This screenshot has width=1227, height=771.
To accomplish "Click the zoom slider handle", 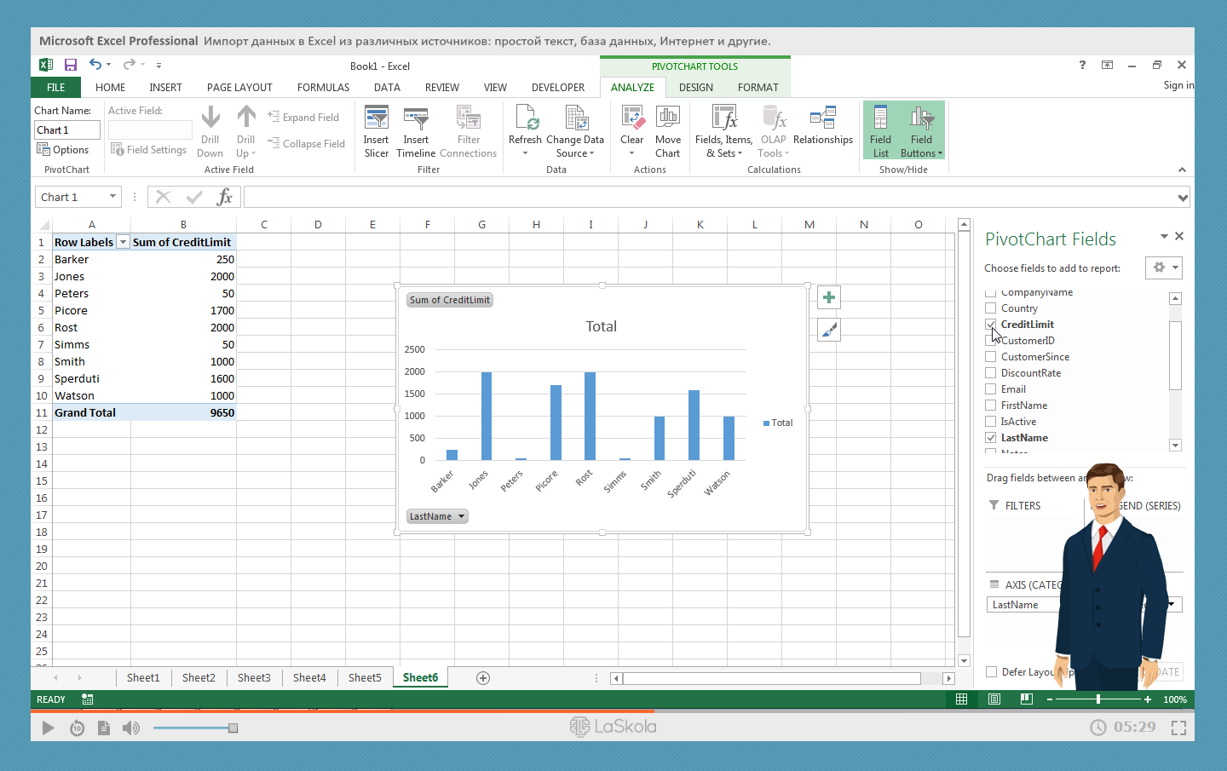I will coord(1097,699).
